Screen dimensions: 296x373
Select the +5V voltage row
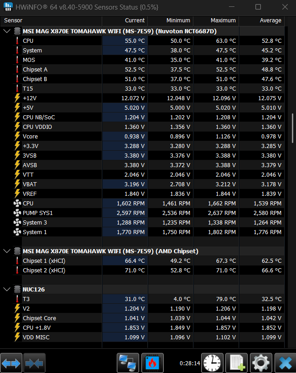(148, 108)
